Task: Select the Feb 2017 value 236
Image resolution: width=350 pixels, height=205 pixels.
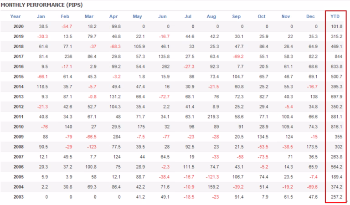Action: click(67, 56)
